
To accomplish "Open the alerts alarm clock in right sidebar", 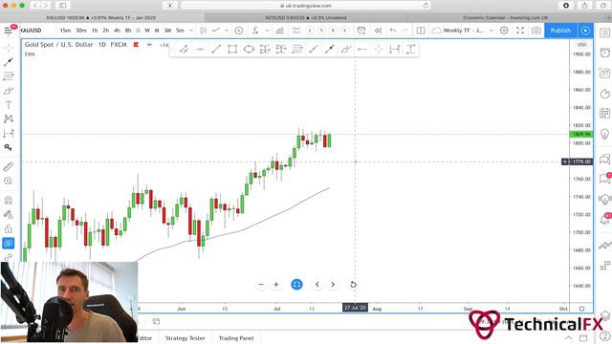I will 604,53.
